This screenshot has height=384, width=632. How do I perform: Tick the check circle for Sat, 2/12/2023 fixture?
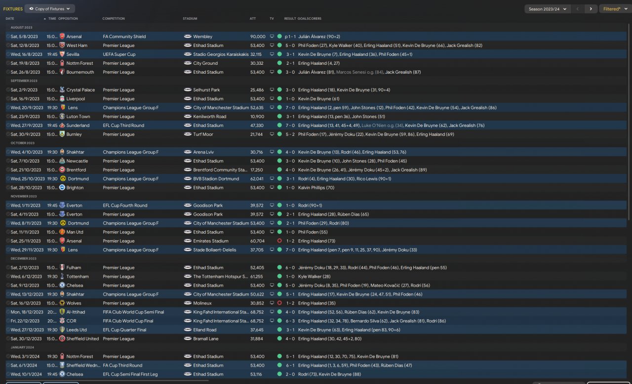point(8,268)
